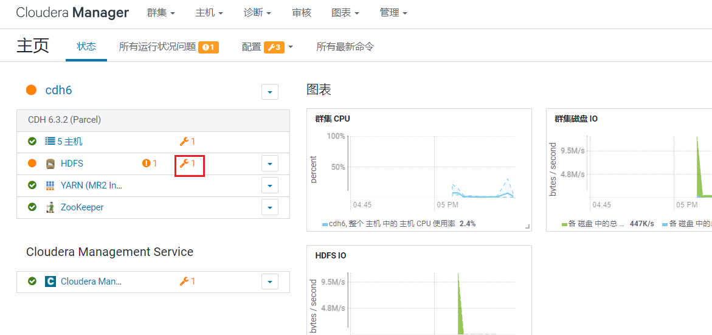Image resolution: width=712 pixels, height=335 pixels.
Task: Go to the 审核 page
Action: point(302,13)
